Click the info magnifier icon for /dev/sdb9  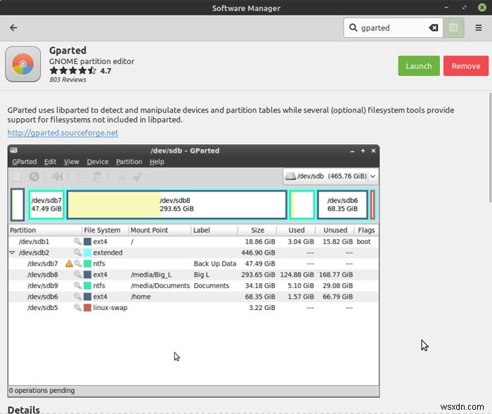(77, 285)
